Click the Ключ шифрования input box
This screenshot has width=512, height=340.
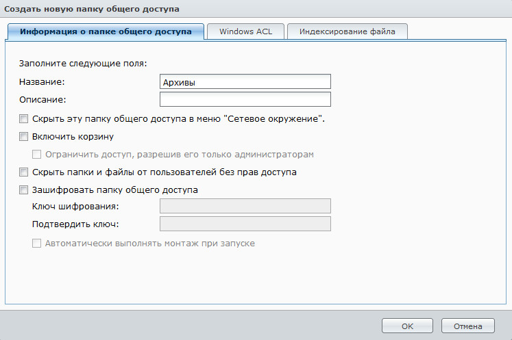[x=245, y=207]
